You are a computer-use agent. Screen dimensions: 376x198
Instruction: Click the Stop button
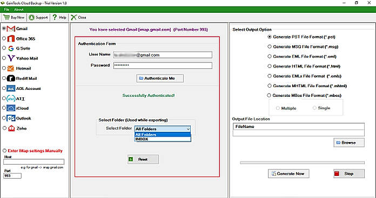point(349,174)
